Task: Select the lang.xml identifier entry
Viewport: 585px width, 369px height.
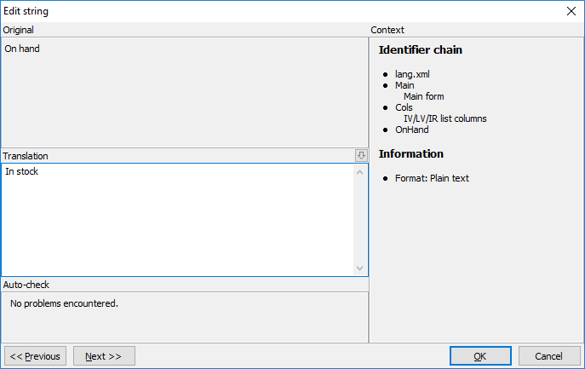Action: [x=412, y=74]
